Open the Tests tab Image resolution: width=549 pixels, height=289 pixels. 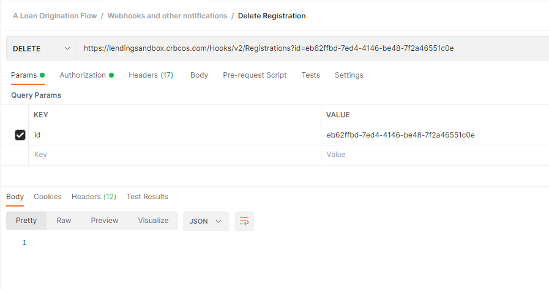tap(310, 75)
